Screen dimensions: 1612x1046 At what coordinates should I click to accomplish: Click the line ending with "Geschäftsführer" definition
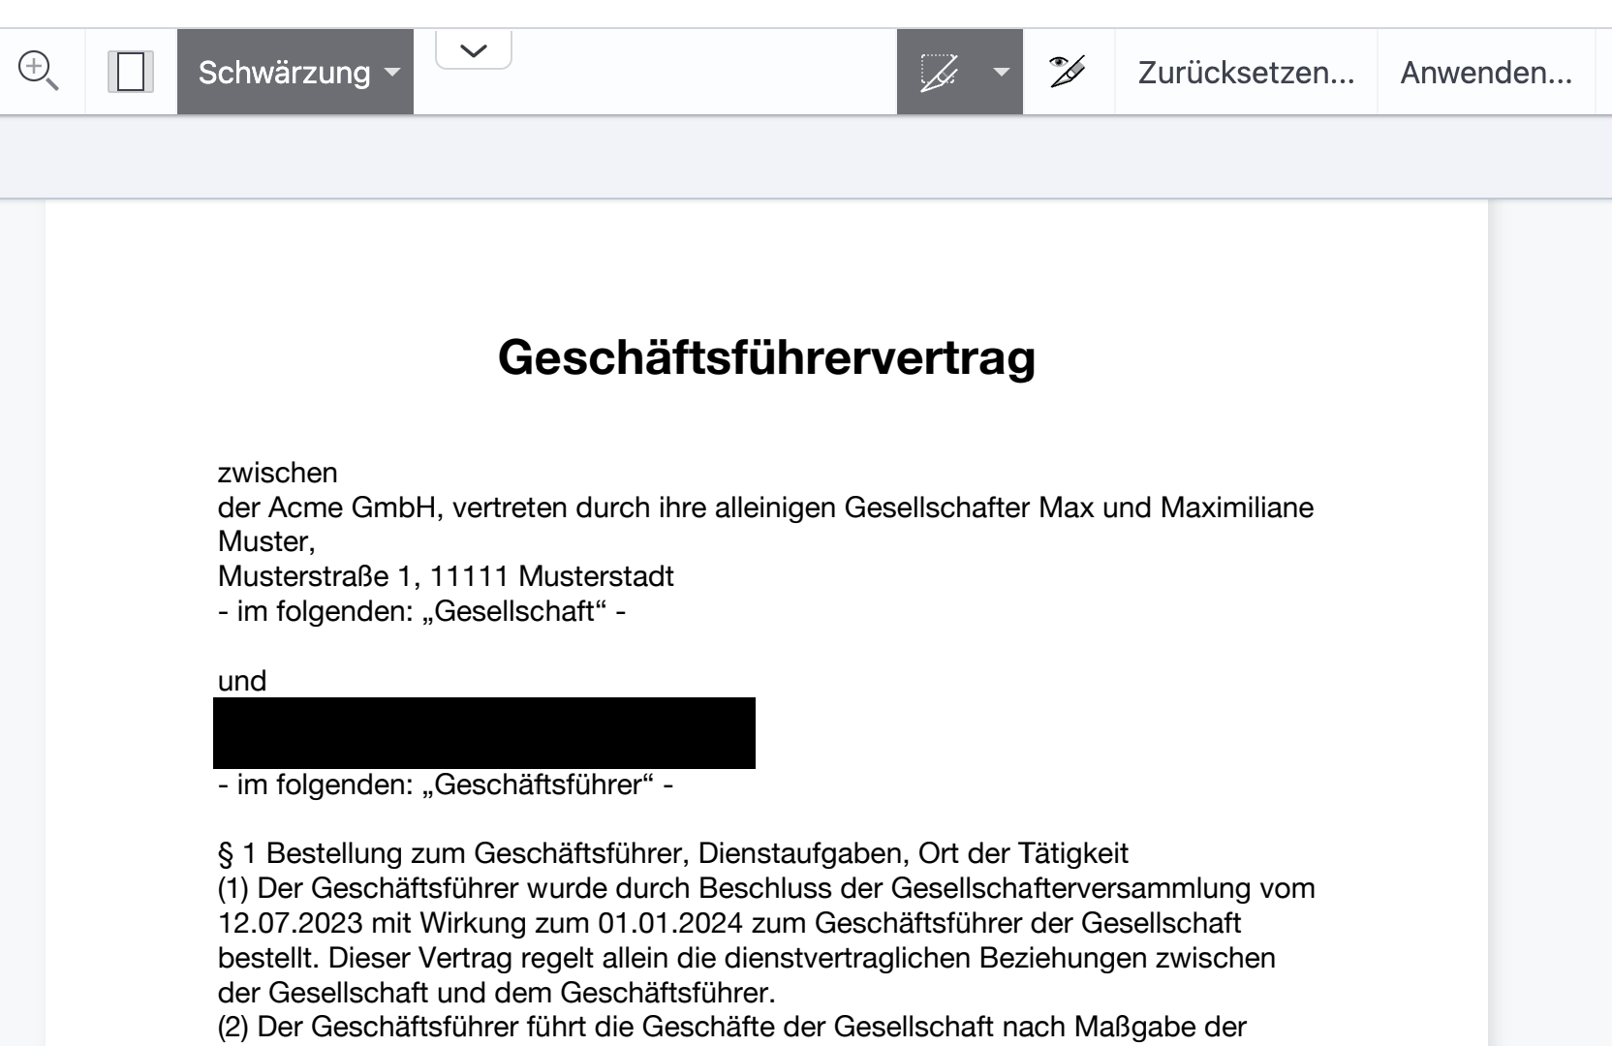coord(446,784)
